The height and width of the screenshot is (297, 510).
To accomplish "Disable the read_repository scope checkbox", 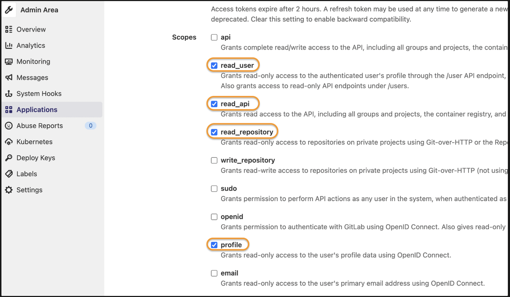I will click(214, 132).
